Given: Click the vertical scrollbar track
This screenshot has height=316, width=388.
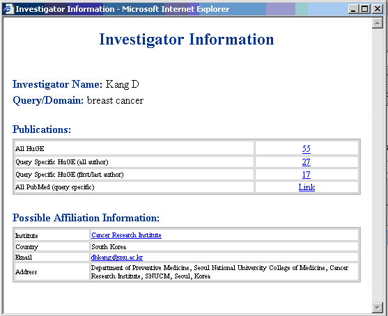Looking at the screenshot, I should (x=378, y=165).
